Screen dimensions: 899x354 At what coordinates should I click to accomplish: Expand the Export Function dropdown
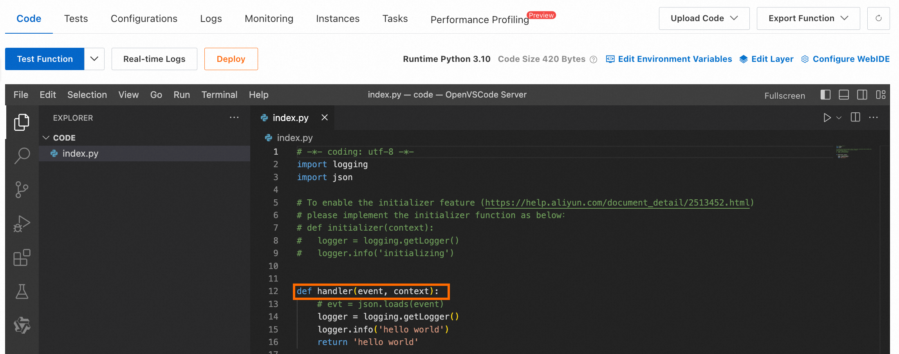click(808, 18)
